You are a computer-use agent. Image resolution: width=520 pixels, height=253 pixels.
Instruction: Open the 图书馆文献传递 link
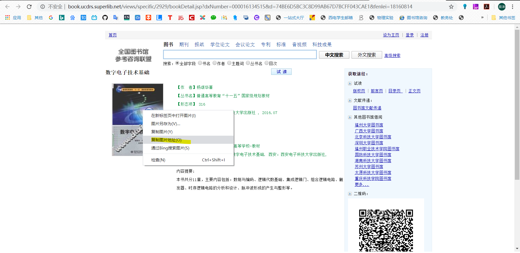[367, 108]
